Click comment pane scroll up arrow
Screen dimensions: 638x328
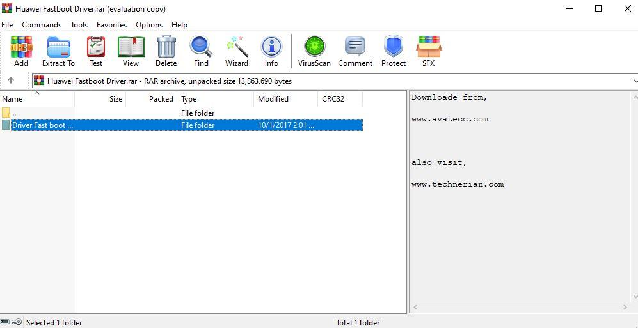[635, 98]
